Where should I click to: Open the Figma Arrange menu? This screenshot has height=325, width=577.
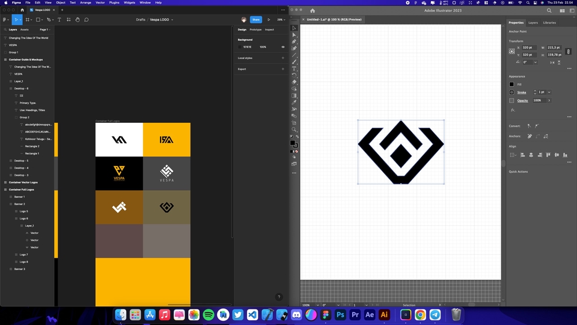85,2
